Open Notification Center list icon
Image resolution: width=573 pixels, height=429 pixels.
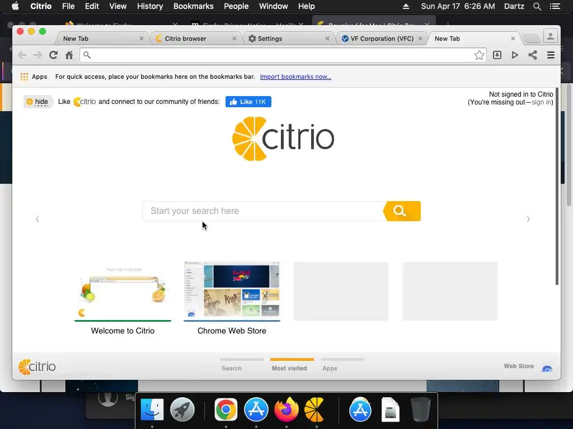[555, 6]
